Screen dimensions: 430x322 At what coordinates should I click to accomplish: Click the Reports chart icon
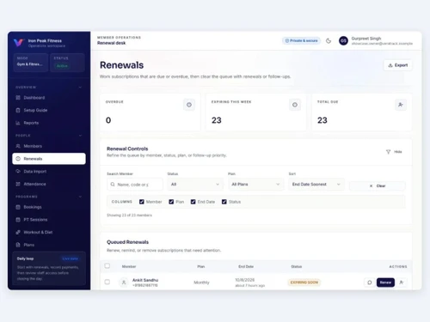(x=18, y=123)
